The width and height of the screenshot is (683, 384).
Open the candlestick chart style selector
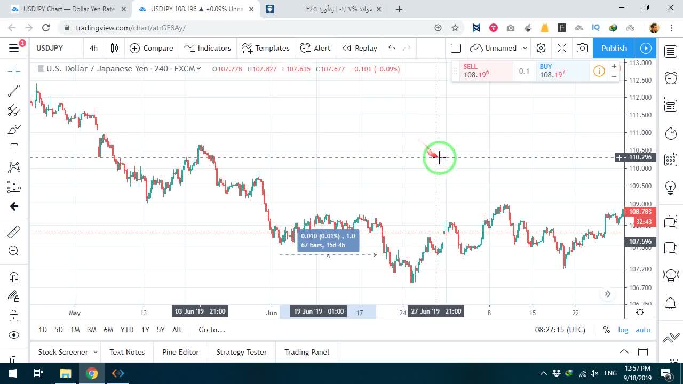[x=114, y=48]
